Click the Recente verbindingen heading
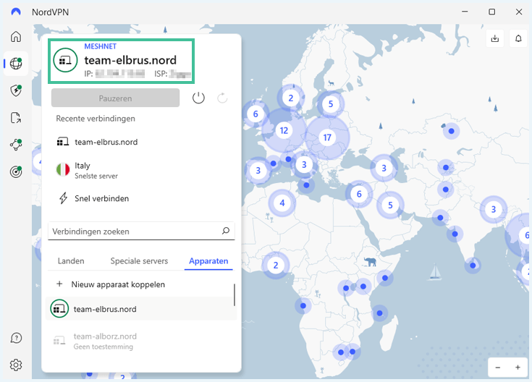Viewport: 532px width, 382px height. coord(96,119)
